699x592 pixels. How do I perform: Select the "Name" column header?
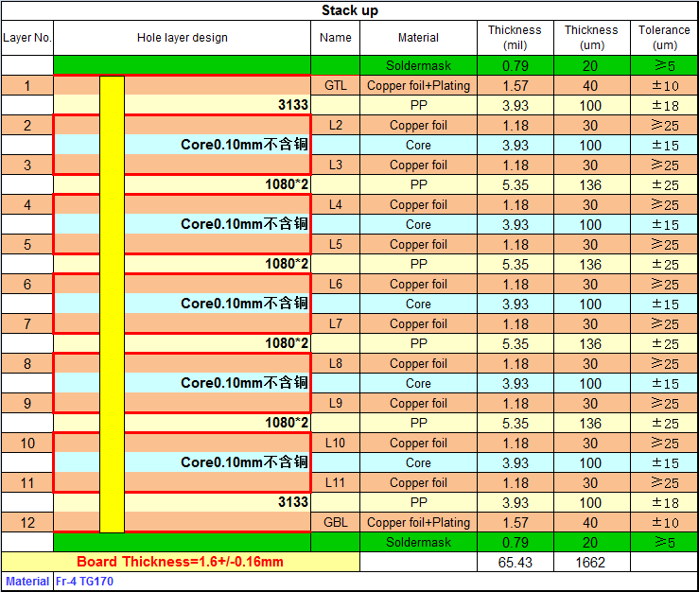[x=335, y=38]
